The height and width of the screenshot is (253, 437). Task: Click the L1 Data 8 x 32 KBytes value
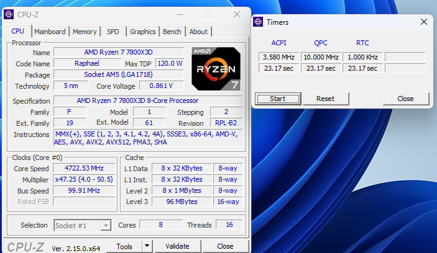click(x=182, y=168)
